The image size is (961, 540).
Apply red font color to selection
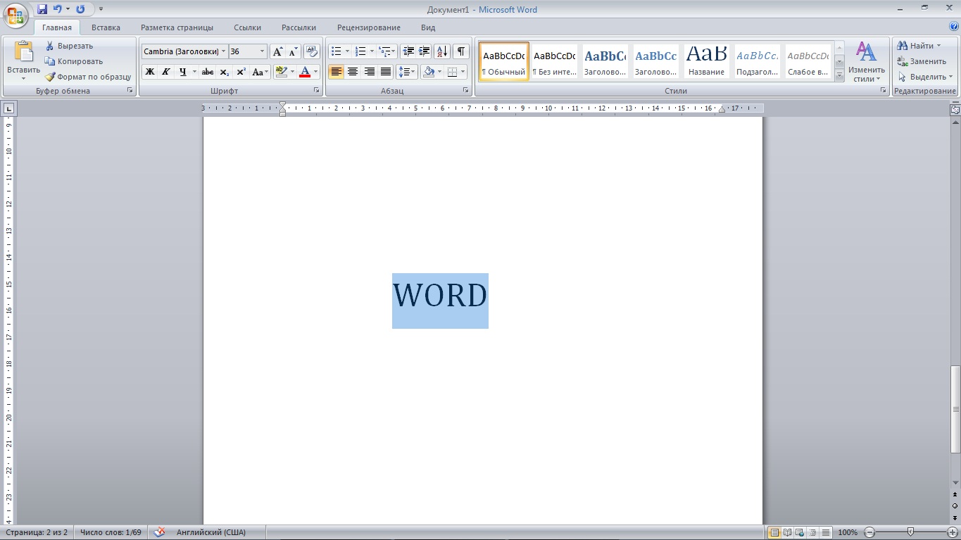(x=305, y=72)
